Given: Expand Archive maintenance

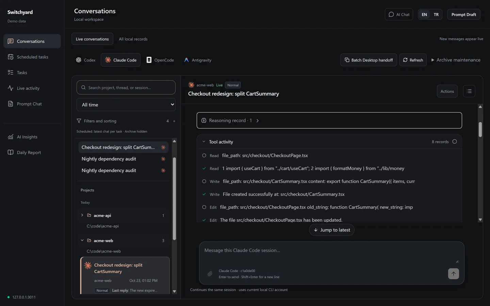Looking at the screenshot, I should pos(456,60).
